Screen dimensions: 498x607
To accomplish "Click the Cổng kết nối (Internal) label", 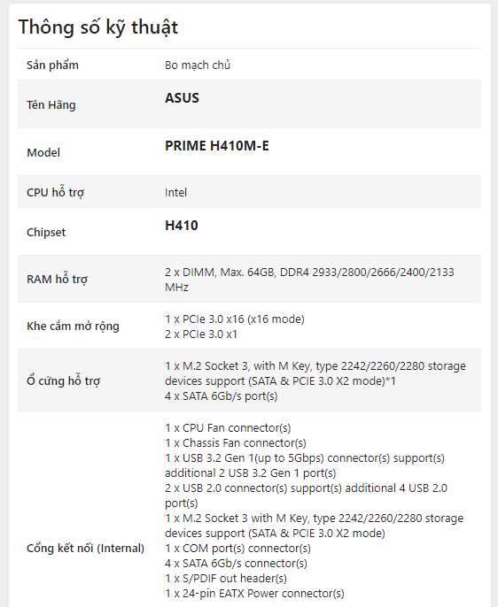I will click(85, 549).
